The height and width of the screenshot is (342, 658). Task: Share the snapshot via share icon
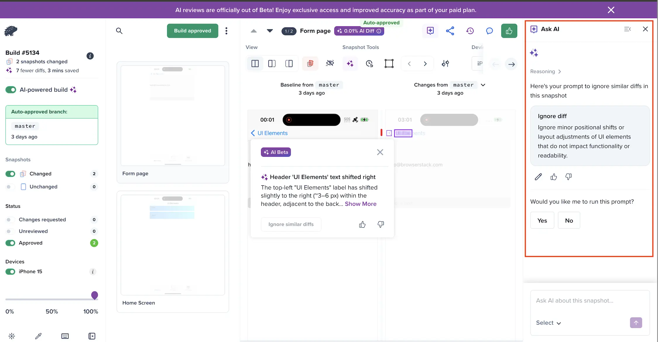click(450, 31)
